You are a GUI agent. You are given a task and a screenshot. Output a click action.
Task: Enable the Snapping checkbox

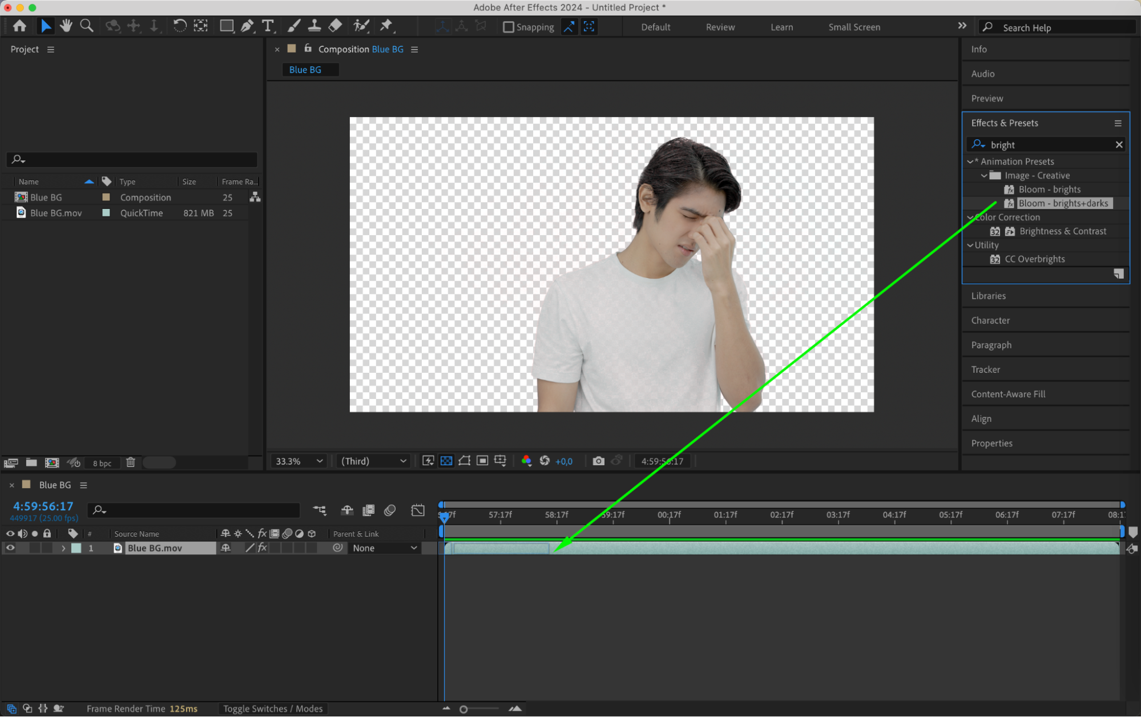(x=508, y=27)
